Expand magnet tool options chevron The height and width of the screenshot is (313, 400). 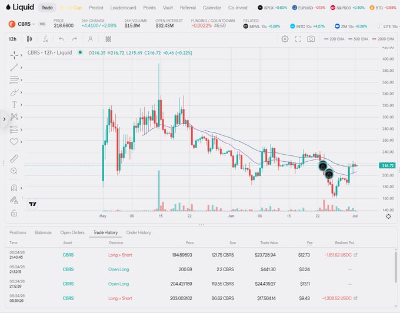click(x=21, y=188)
